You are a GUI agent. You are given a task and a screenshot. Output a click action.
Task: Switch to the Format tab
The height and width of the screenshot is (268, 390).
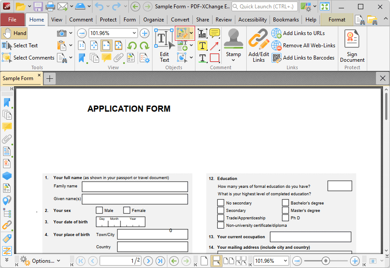click(x=337, y=20)
